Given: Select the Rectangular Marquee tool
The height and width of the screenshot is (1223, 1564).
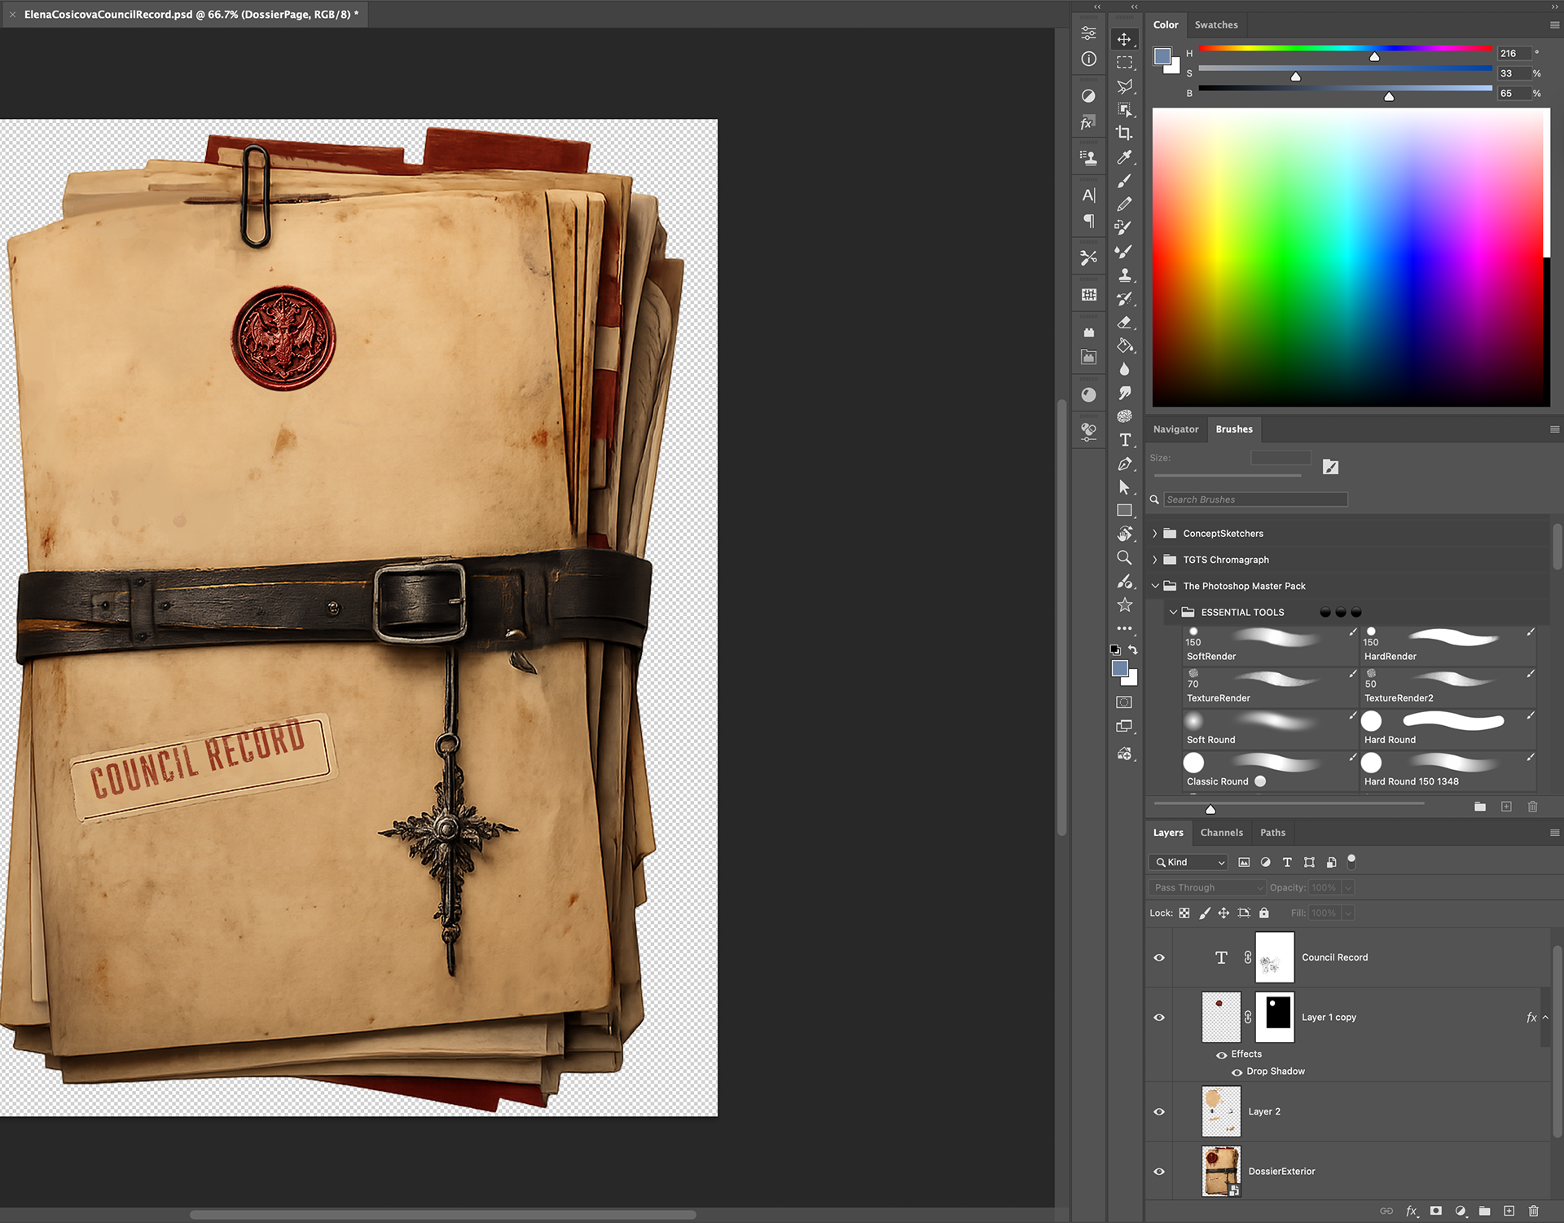Looking at the screenshot, I should coord(1124,63).
